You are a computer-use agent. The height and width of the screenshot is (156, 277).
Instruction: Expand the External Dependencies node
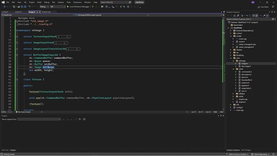coord(231,31)
